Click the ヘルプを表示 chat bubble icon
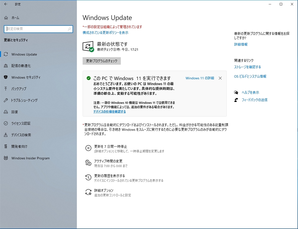298x229 pixels. coord(236,92)
